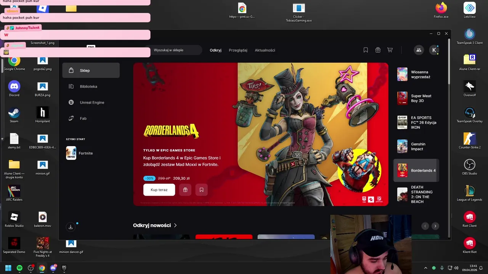Open Firefox.exe desktop shortcut
488x274 pixels.
coord(441,11)
